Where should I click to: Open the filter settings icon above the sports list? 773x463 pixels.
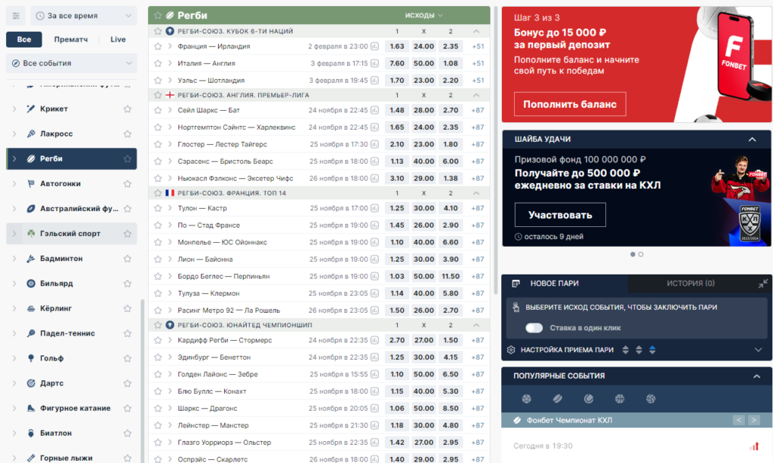point(16,16)
